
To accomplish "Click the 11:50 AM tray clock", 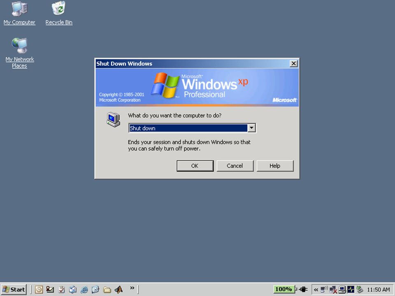I will [x=379, y=290].
